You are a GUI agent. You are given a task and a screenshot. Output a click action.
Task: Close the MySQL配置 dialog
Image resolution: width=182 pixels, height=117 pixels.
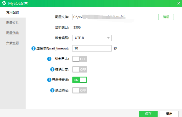179,3
